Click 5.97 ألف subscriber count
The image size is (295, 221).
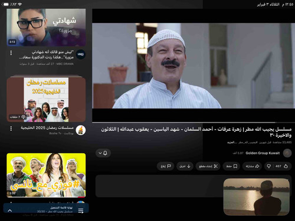pyautogui.click(x=238, y=153)
